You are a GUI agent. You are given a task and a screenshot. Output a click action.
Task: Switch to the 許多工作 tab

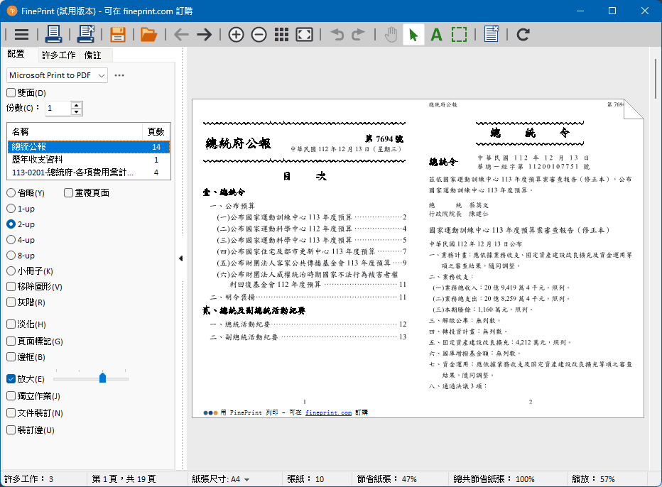point(58,55)
